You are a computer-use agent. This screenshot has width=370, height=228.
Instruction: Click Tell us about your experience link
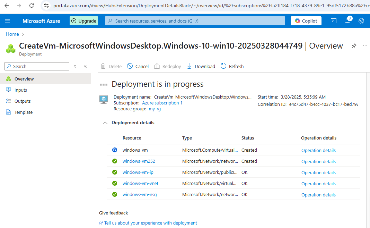[150, 223]
